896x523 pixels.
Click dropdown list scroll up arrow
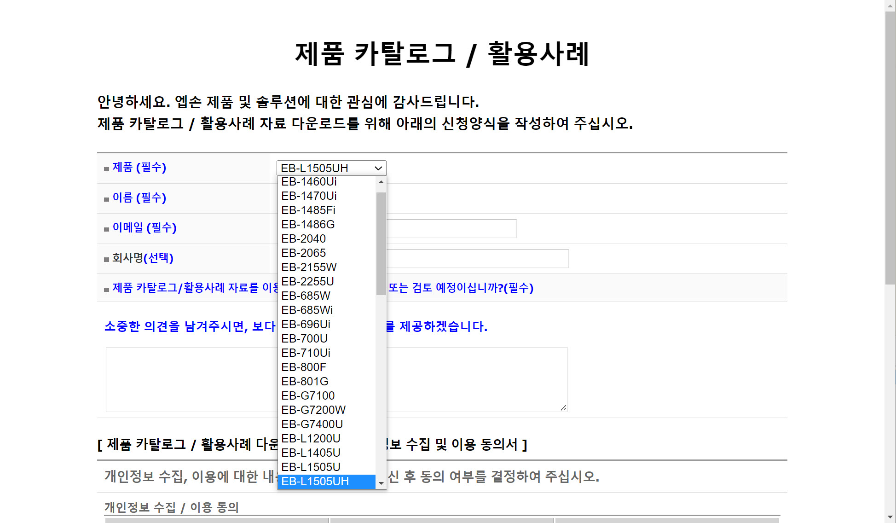(381, 182)
